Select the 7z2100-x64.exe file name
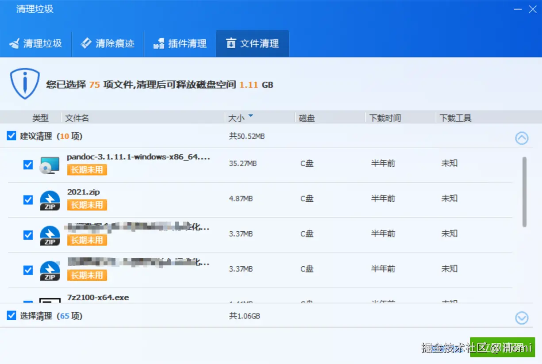Image resolution: width=542 pixels, height=364 pixels. (x=98, y=297)
